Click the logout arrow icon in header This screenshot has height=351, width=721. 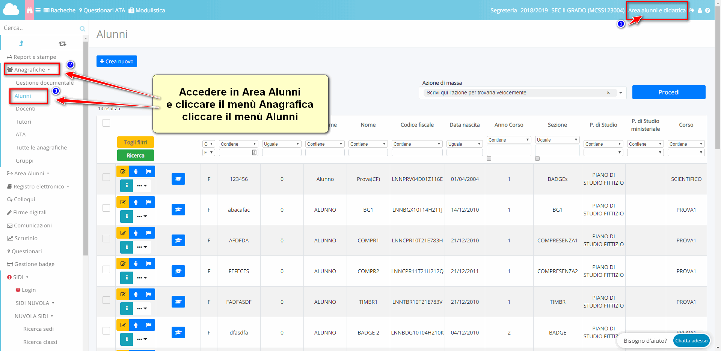coord(692,10)
